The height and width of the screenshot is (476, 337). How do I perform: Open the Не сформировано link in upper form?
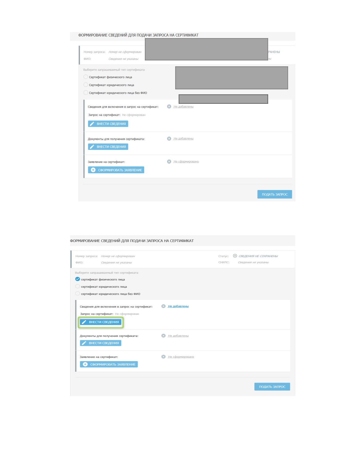[x=186, y=161]
